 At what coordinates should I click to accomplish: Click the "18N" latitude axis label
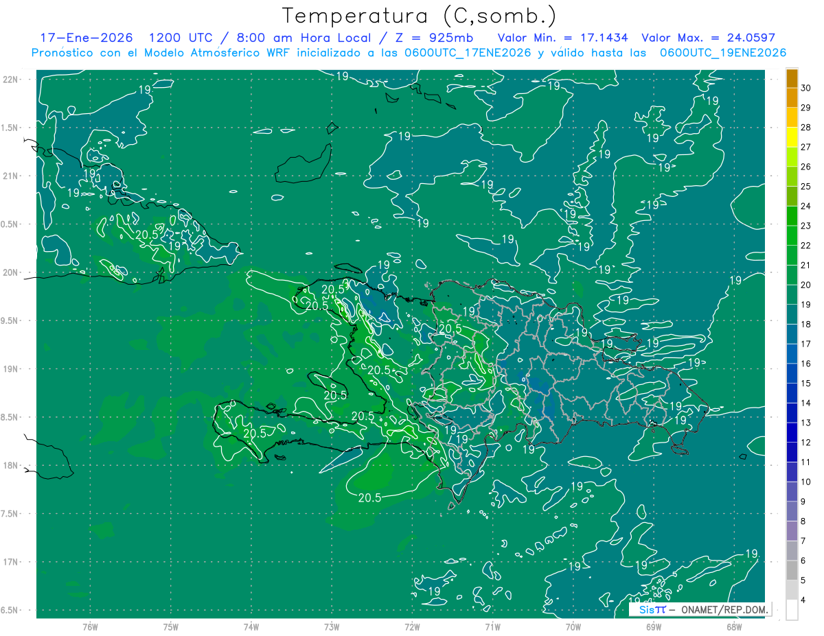(x=10, y=465)
